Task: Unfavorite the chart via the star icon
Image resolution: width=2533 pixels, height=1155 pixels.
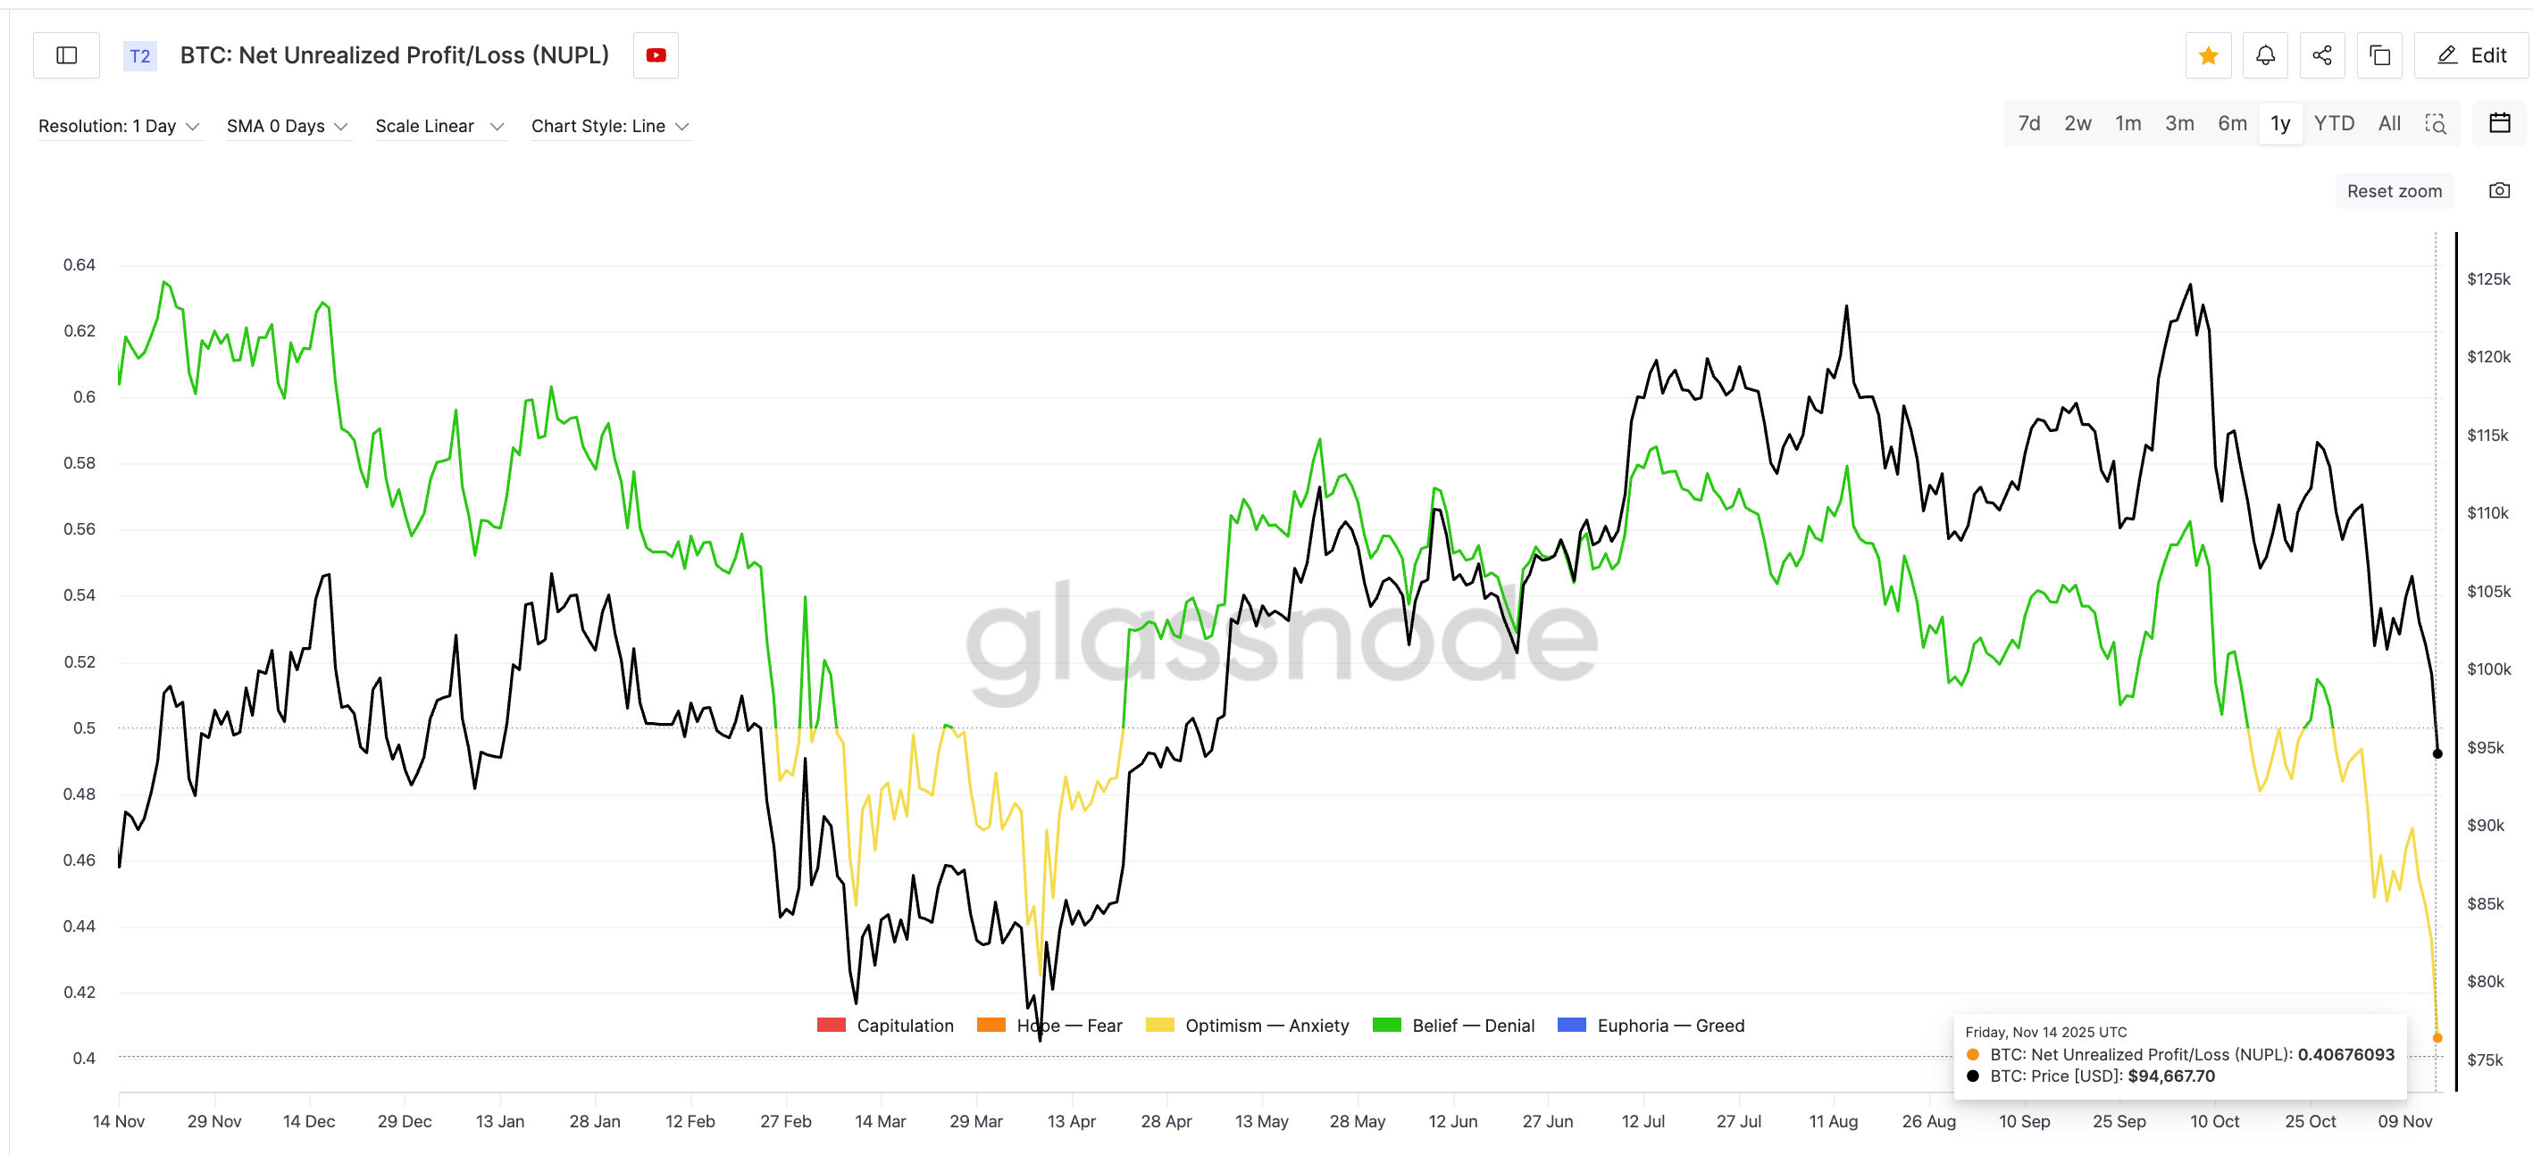Action: click(2209, 55)
